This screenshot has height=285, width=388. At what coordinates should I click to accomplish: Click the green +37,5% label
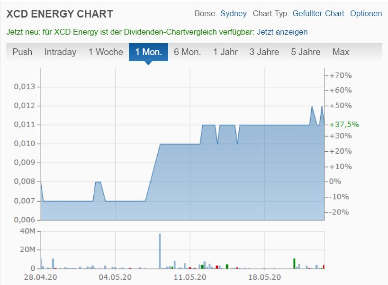click(x=344, y=124)
